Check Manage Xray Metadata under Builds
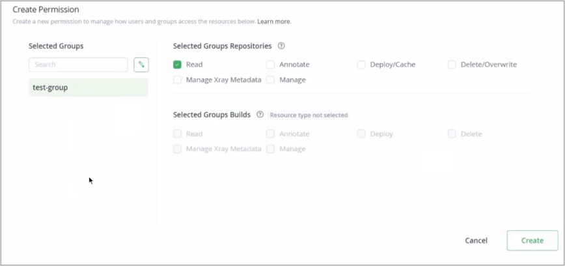This screenshot has width=565, height=266. pos(177,149)
